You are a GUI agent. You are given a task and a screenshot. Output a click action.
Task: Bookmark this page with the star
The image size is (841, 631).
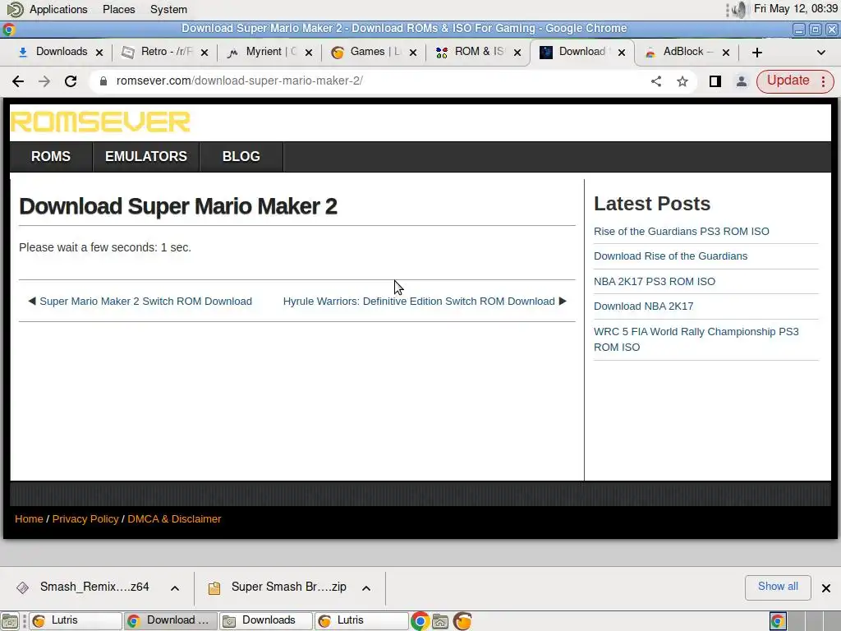coord(682,81)
